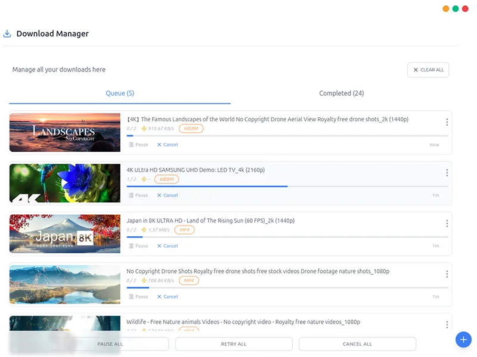Screen dimensions: 477x357
Task: Pause the SAMSUNG UHD download
Action: pyautogui.click(x=139, y=195)
